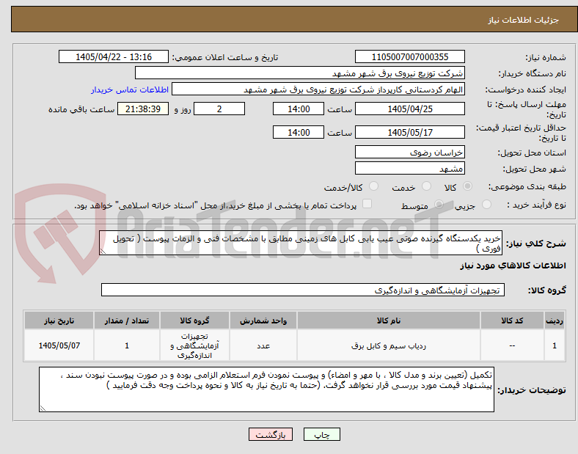Click the response deadline date 1405/04/25
578x454 pixels.
pos(409,109)
